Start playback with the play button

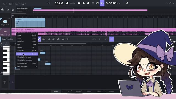pyautogui.click(x=84, y=3)
